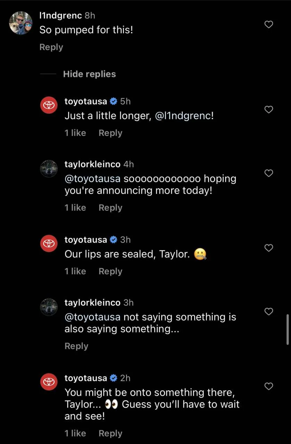
Task: Open taylorkleinco's avatar on the 4h comment
Action: click(49, 168)
